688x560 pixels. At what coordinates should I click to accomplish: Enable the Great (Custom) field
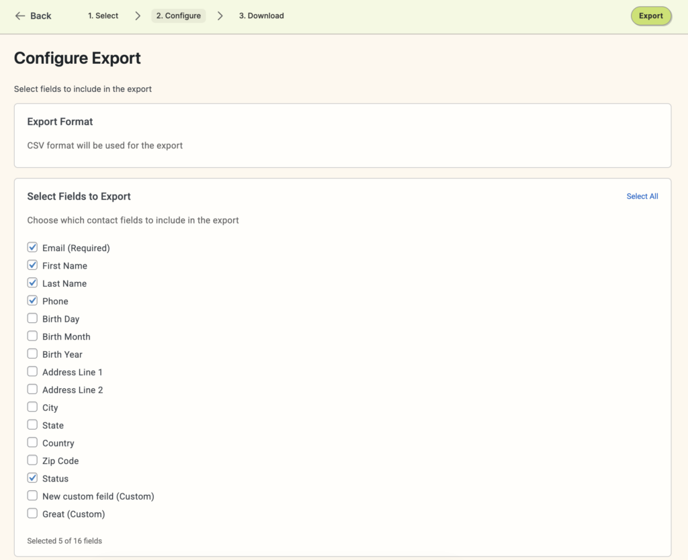32,513
